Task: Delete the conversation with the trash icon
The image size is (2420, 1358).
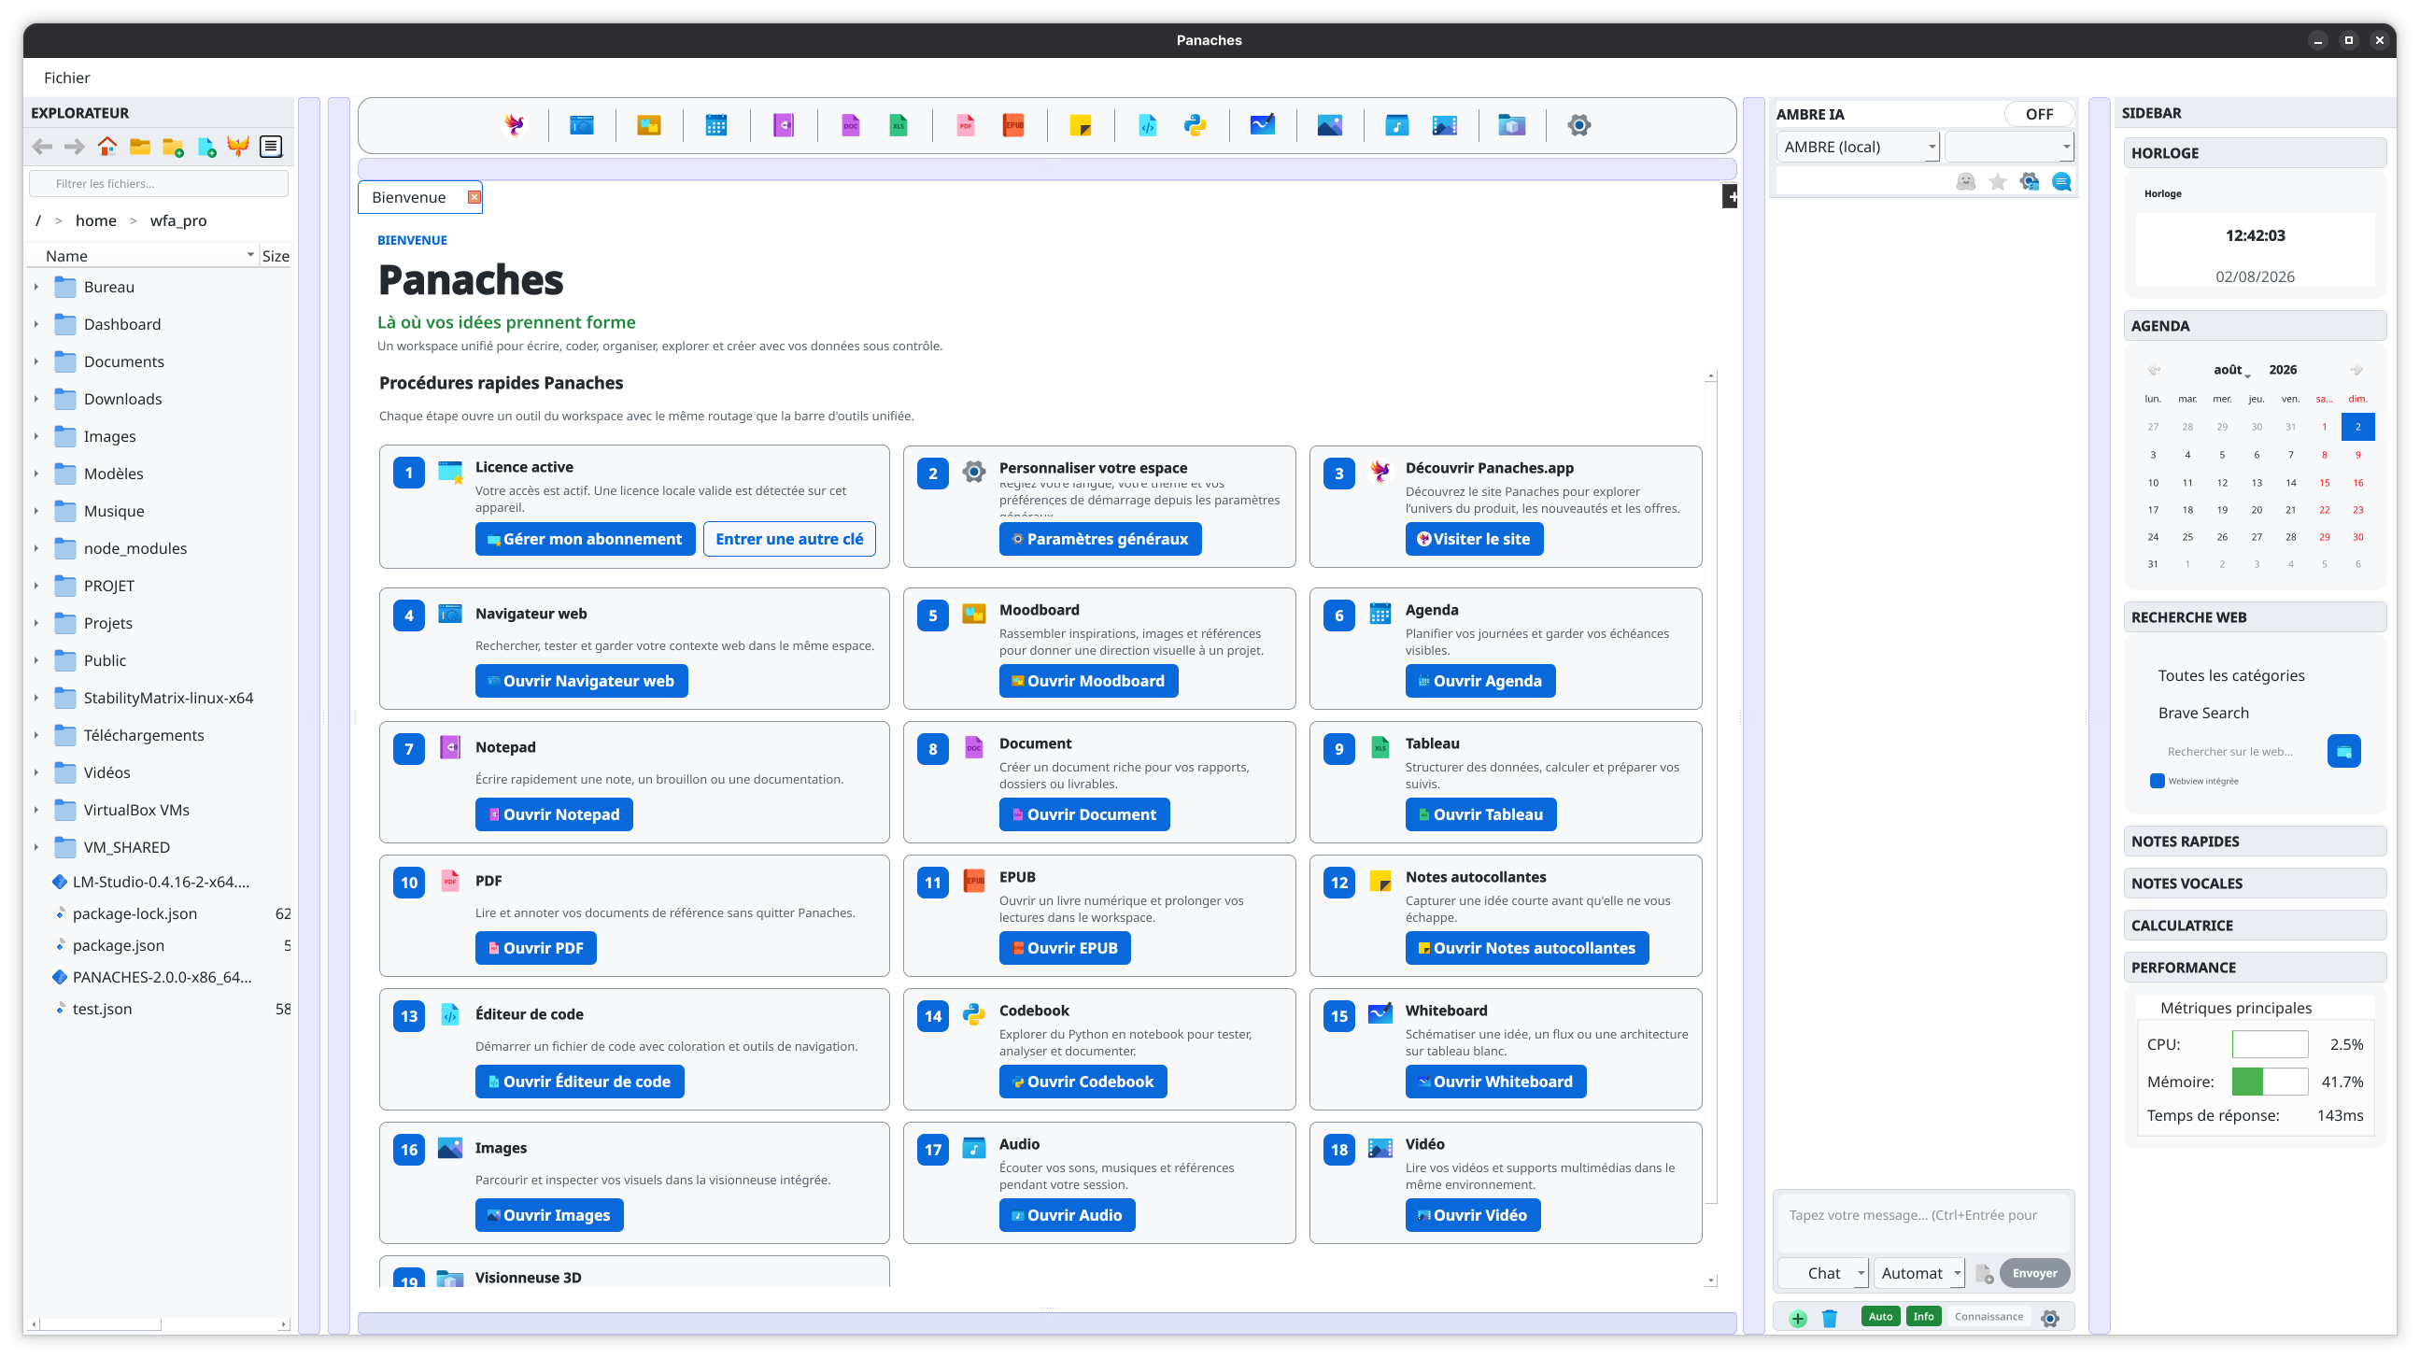Action: click(x=1829, y=1318)
